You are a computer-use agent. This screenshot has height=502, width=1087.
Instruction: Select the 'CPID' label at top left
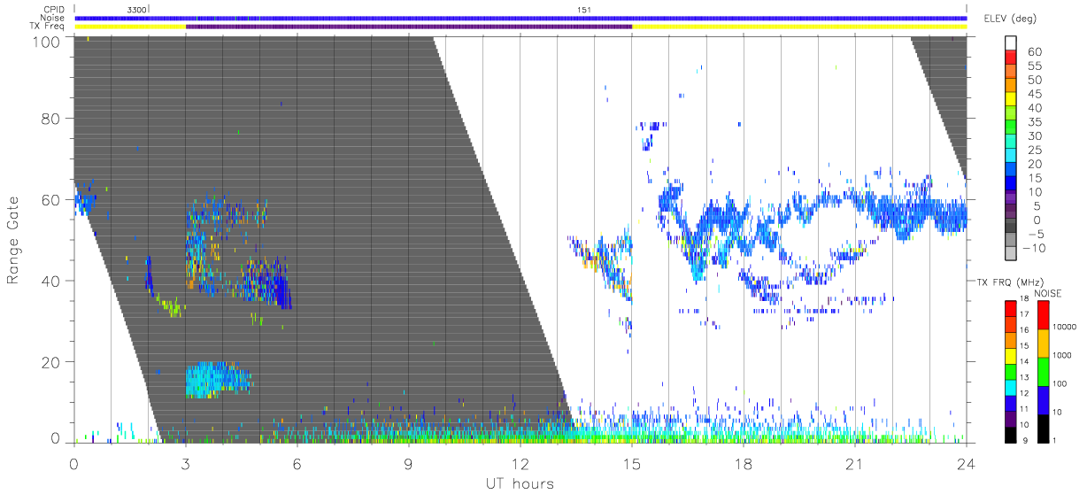[x=55, y=10]
